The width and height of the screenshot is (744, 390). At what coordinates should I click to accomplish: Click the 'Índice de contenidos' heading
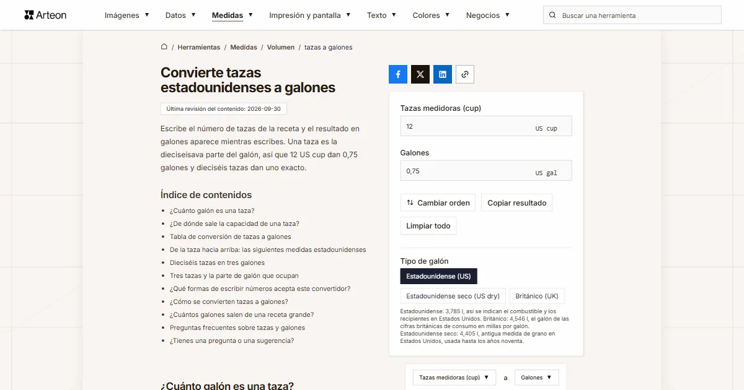tap(206, 194)
